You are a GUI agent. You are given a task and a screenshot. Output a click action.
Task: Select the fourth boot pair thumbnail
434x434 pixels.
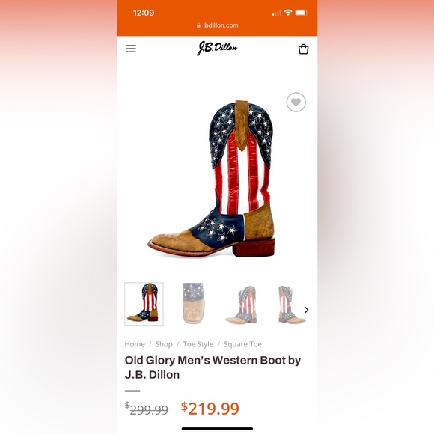pyautogui.click(x=290, y=305)
